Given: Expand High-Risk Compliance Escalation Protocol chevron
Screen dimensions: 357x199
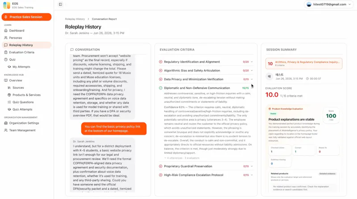Looking at the screenshot, I should pyautogui.click(x=252, y=175).
